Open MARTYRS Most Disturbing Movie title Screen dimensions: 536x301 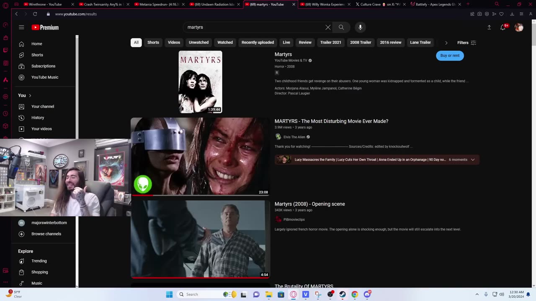click(x=331, y=121)
